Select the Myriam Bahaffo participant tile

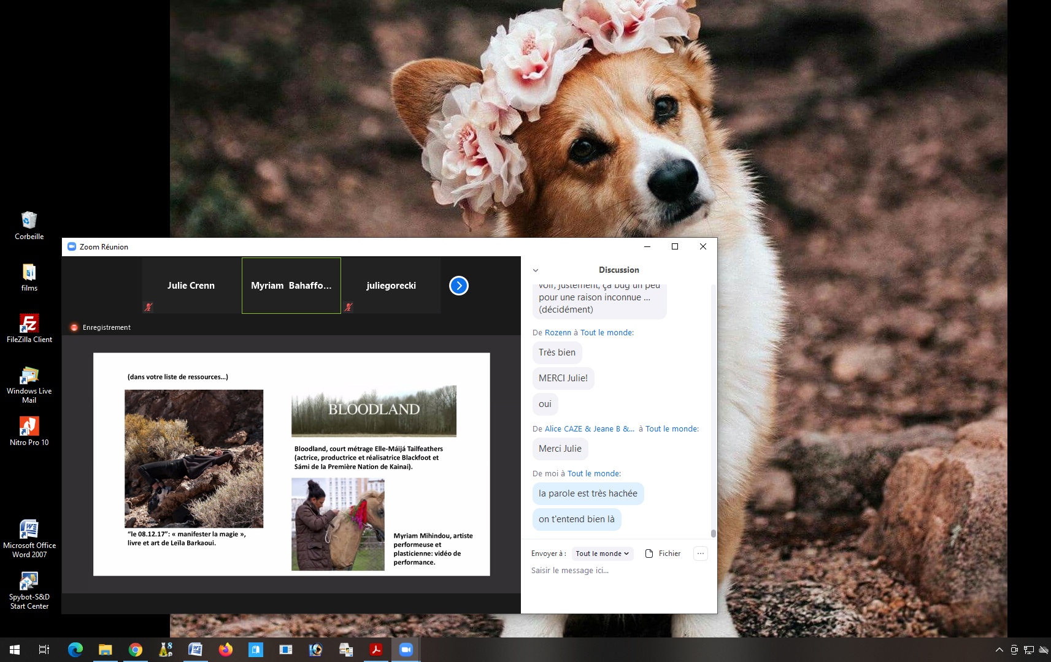pyautogui.click(x=291, y=286)
